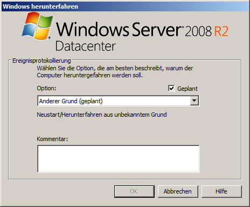Click the Abbrechen button

point(178,191)
